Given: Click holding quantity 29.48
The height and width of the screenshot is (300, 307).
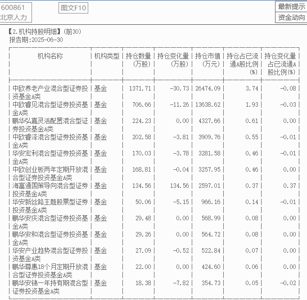Looking at the screenshot, I should 143,218.
